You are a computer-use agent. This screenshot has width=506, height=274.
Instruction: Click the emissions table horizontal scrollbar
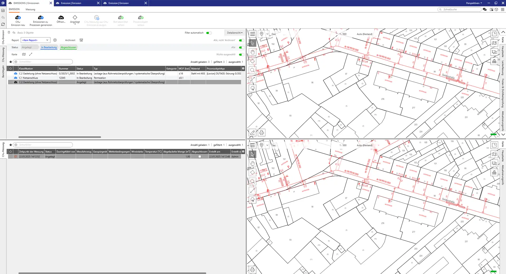pos(60,137)
